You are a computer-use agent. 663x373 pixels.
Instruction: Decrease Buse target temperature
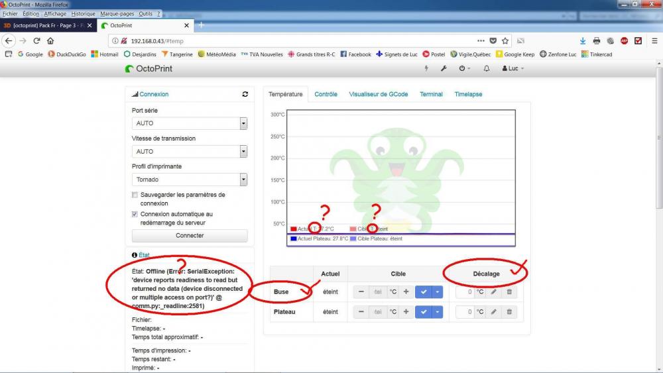[361, 292]
